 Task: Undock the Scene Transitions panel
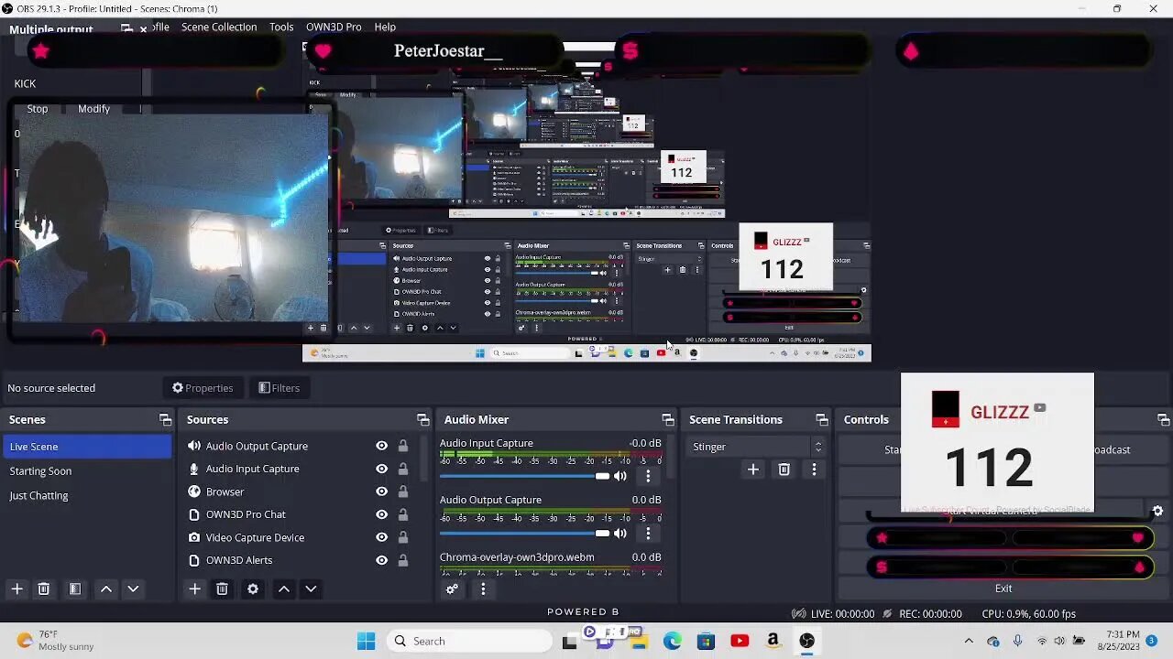click(x=822, y=420)
